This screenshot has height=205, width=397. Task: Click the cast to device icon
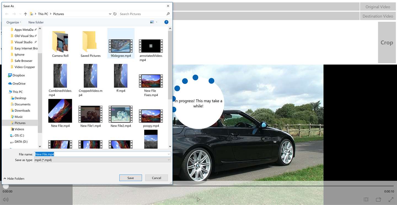click(378, 199)
